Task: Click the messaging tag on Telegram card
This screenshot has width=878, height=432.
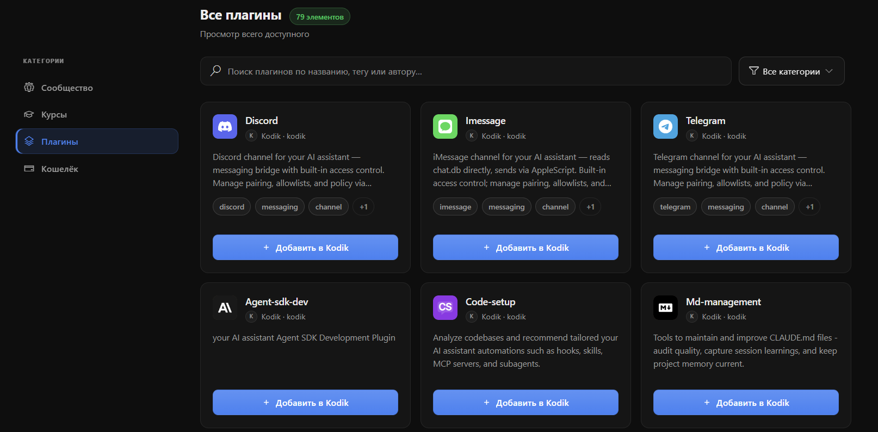Action: click(x=726, y=207)
